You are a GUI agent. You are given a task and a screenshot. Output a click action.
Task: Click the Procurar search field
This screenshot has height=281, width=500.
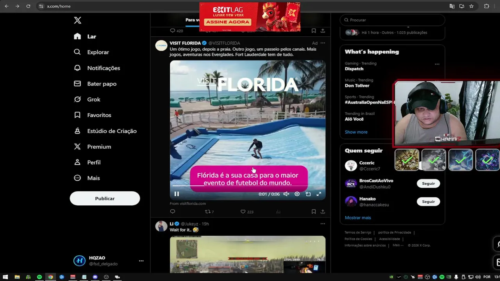[392, 20]
